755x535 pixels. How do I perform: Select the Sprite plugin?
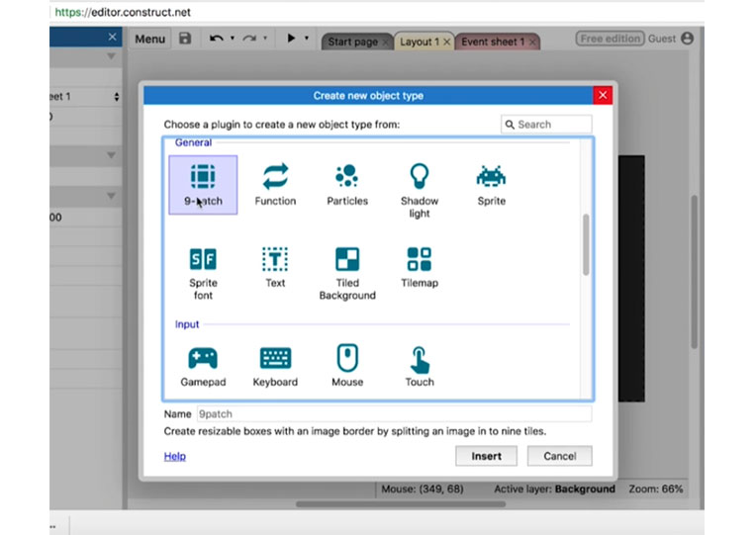491,185
